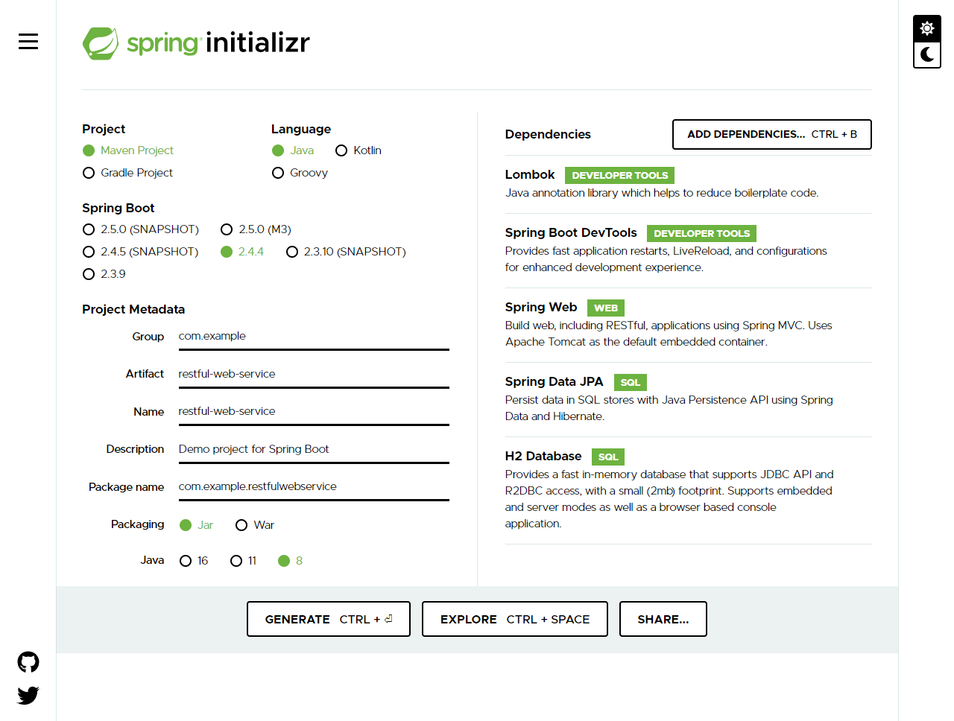
Task: Open the GitHub link icon
Action: [28, 661]
